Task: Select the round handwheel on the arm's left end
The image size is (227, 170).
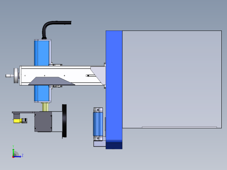Action: click(x=17, y=75)
